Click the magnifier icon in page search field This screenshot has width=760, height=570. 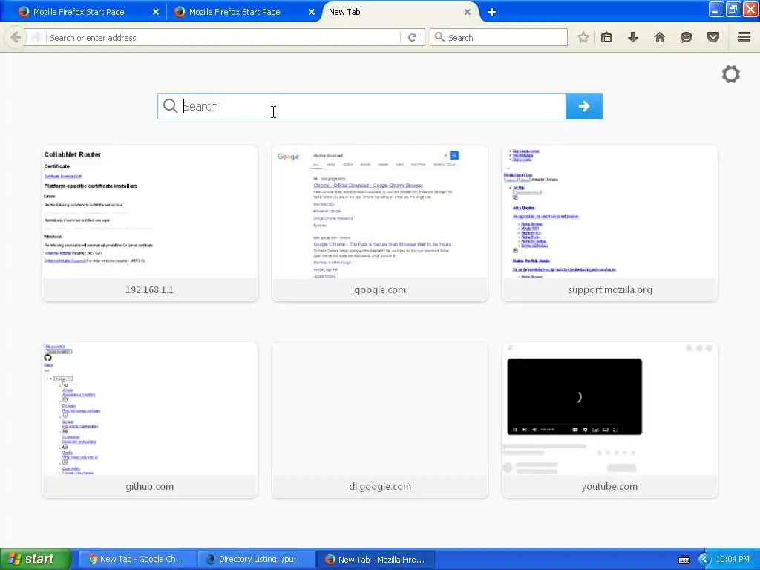point(170,105)
